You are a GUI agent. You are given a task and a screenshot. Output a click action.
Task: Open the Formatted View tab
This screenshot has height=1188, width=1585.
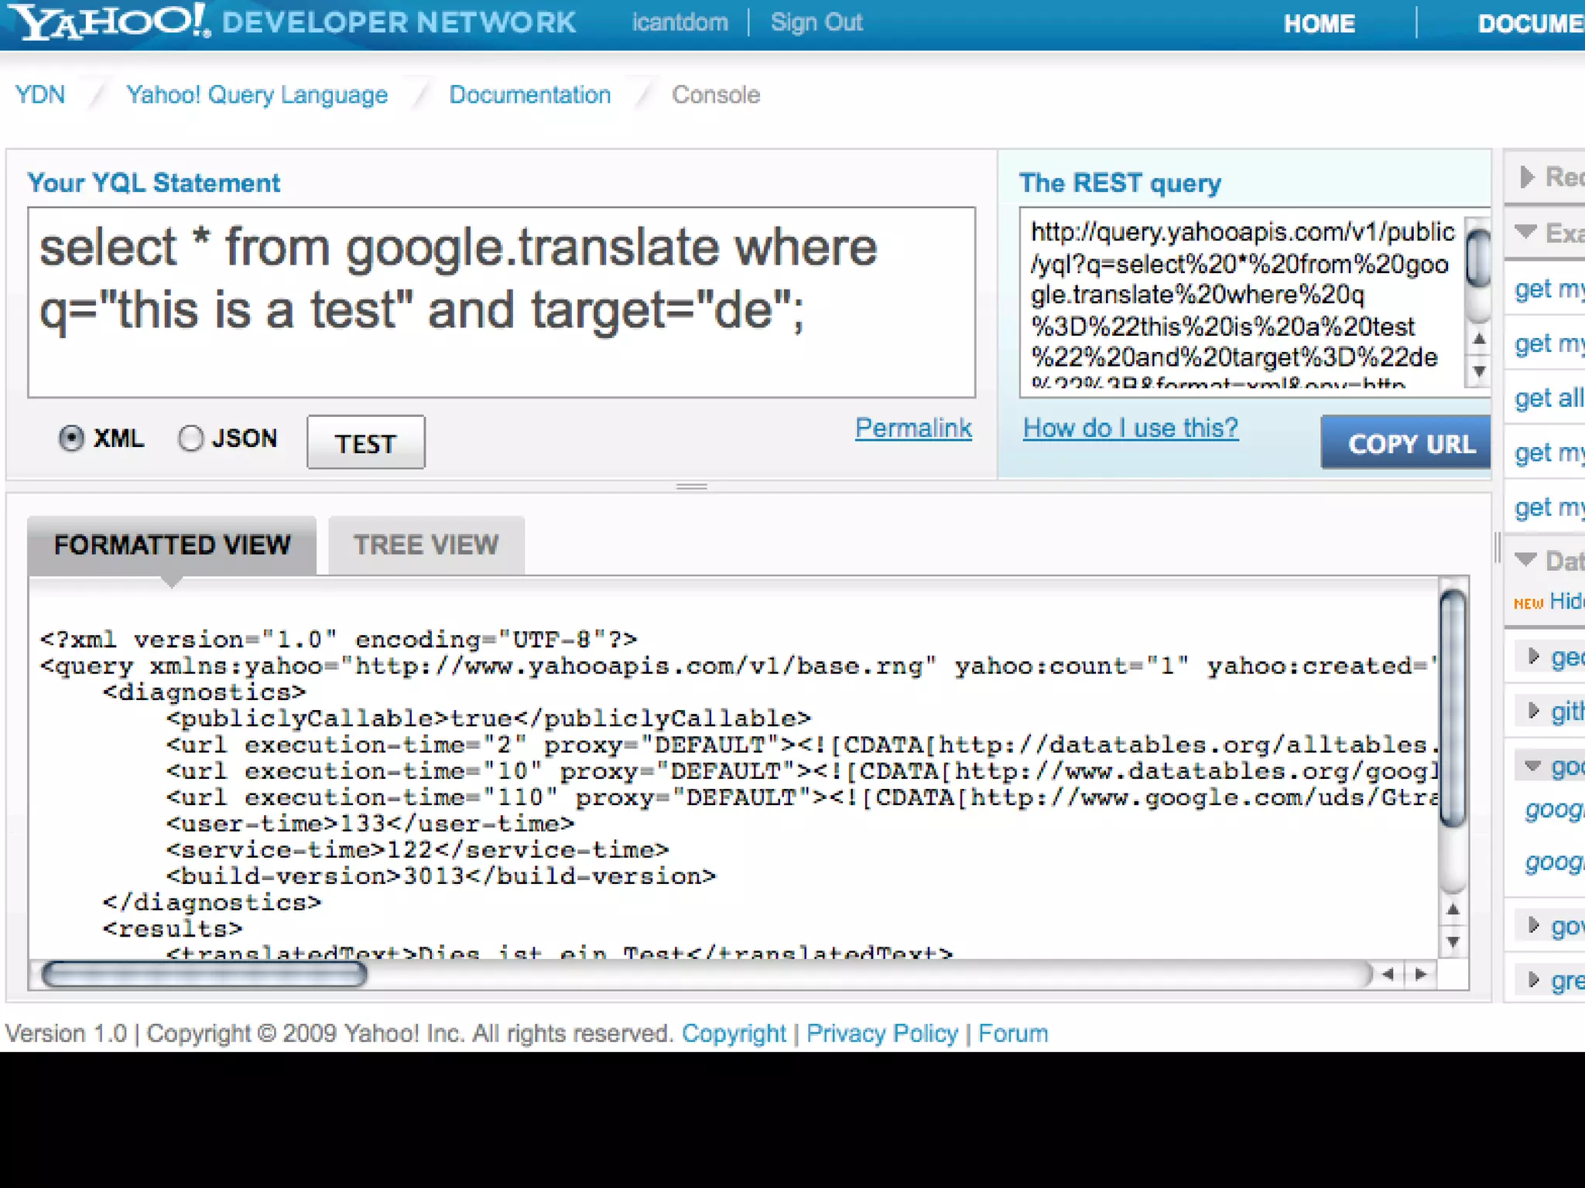point(172,545)
